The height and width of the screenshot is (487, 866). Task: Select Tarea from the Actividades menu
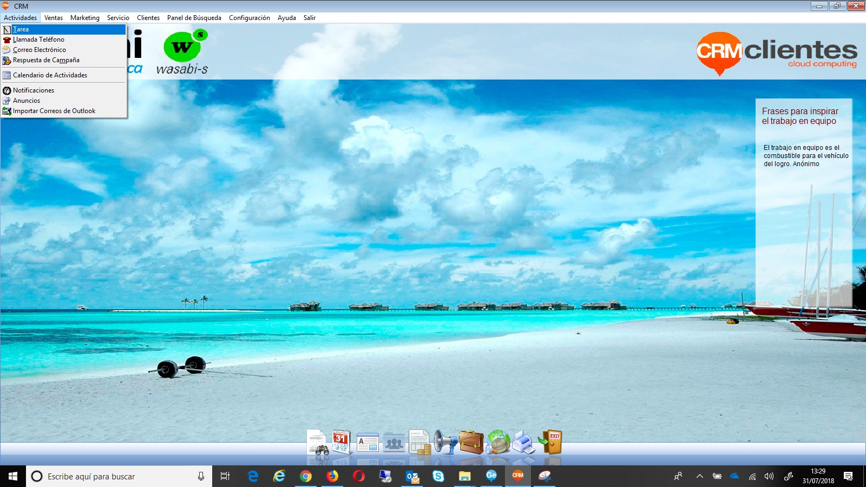[21, 29]
